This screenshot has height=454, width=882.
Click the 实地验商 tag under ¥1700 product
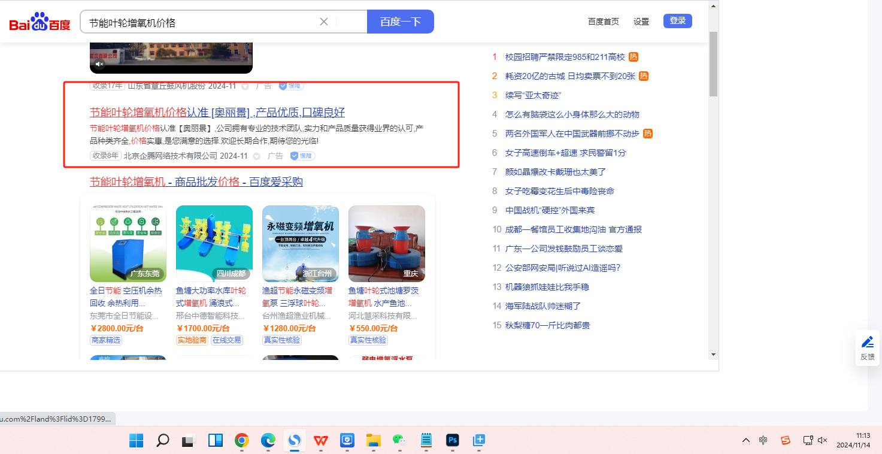192,340
